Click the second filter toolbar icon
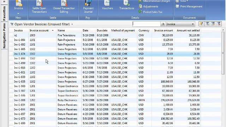Image resolution: width=226 pixels, height=127 pixels. point(207,24)
